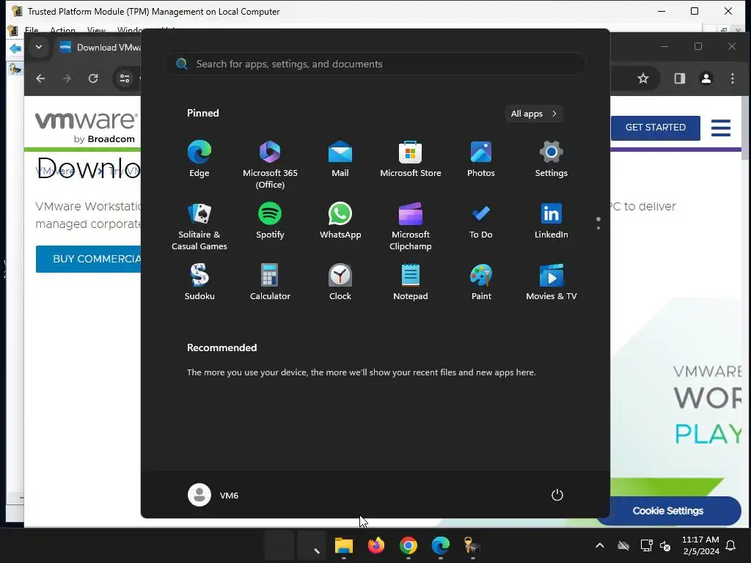View site information in Chrome address bar
751x563 pixels.
[x=125, y=78]
